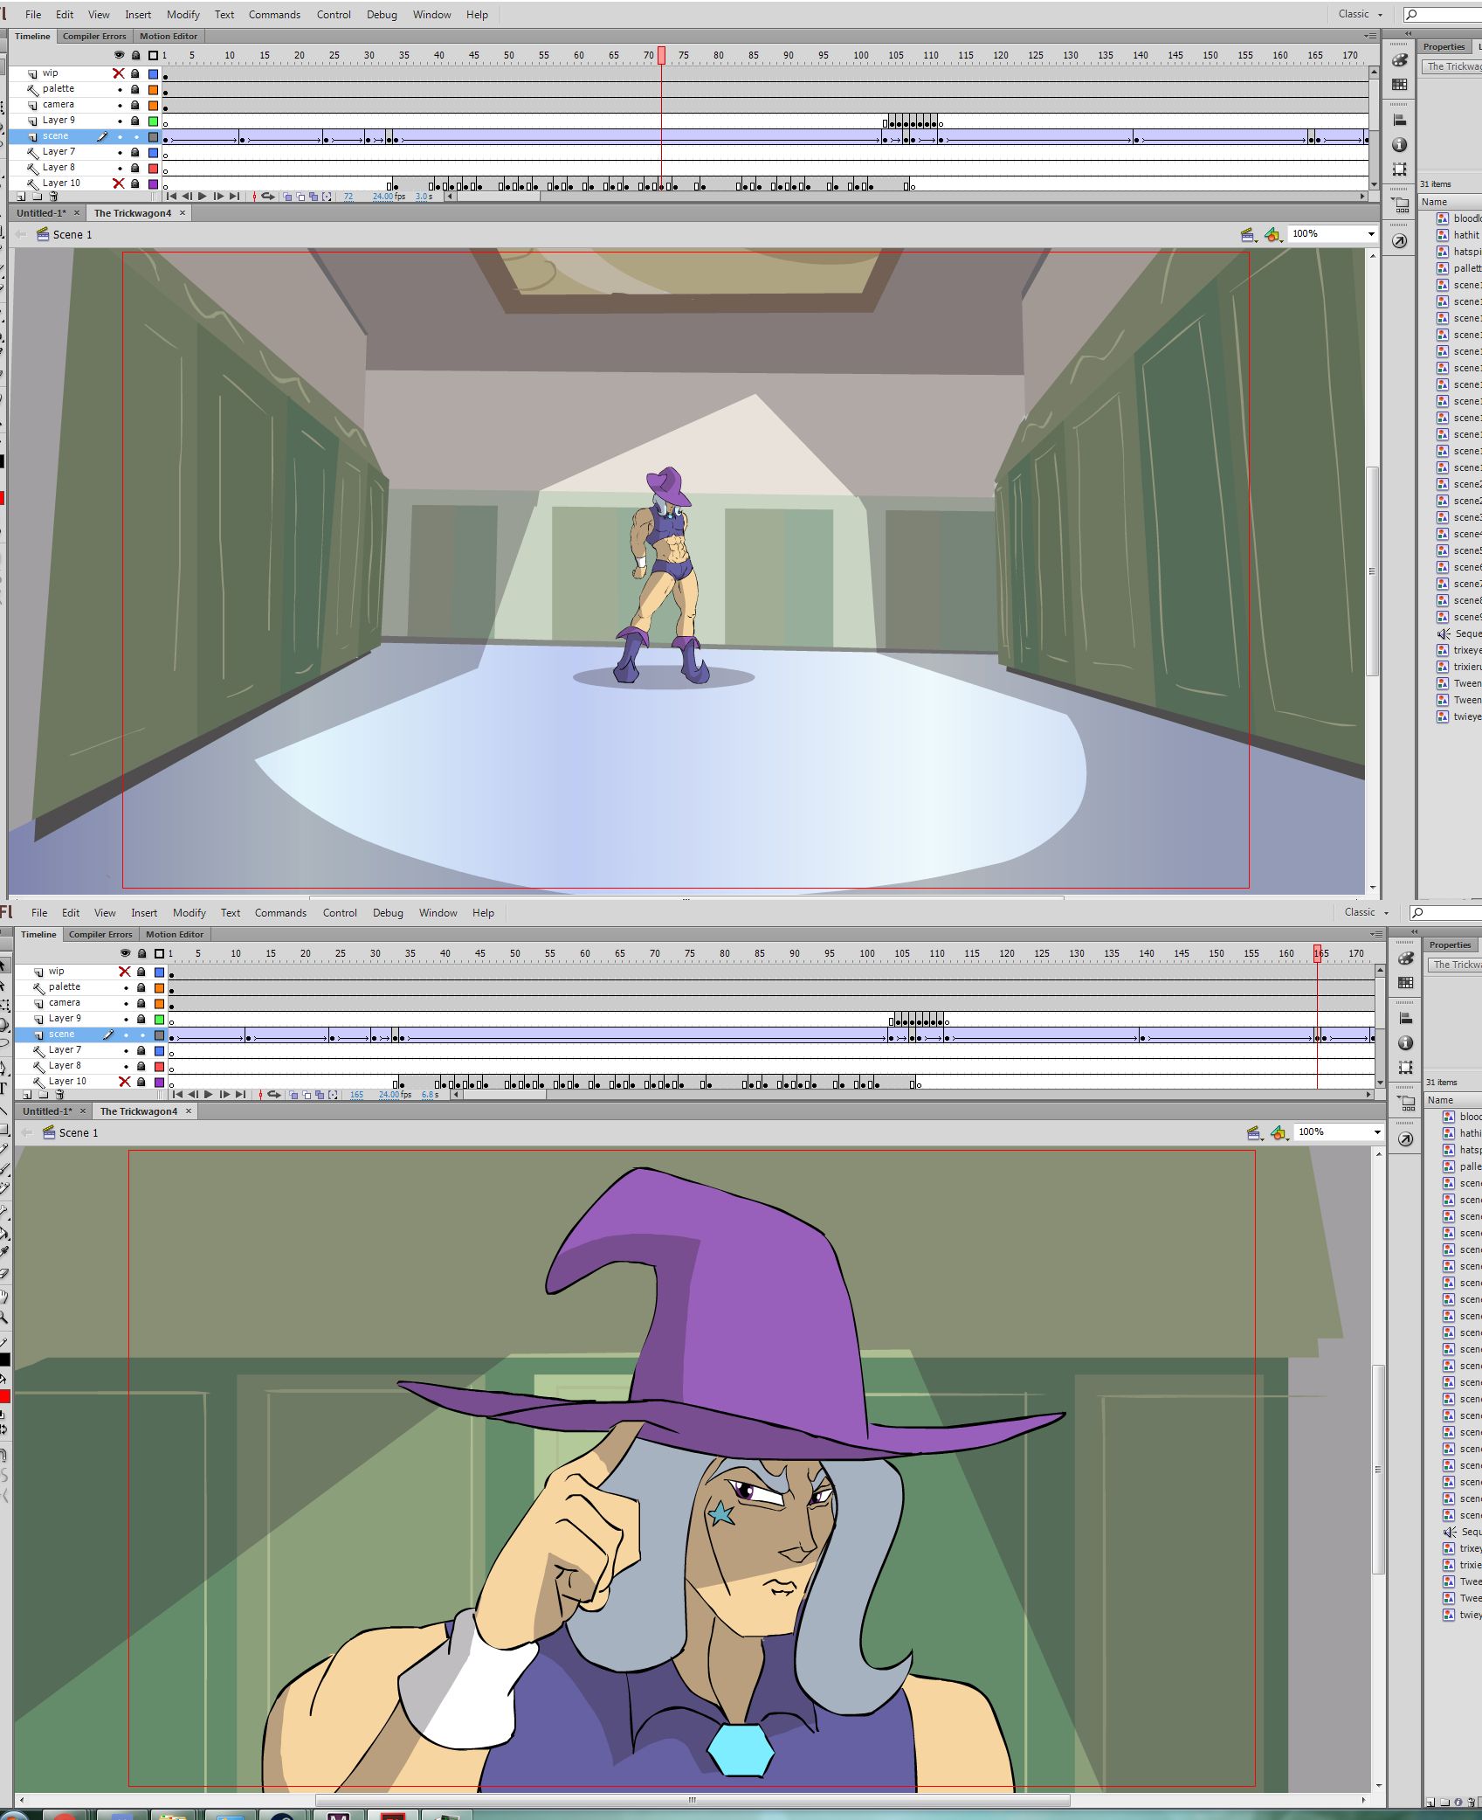This screenshot has width=1482, height=1820.
Task: Click Layer 9 green outline swatch, top timeline
Action: (x=153, y=121)
